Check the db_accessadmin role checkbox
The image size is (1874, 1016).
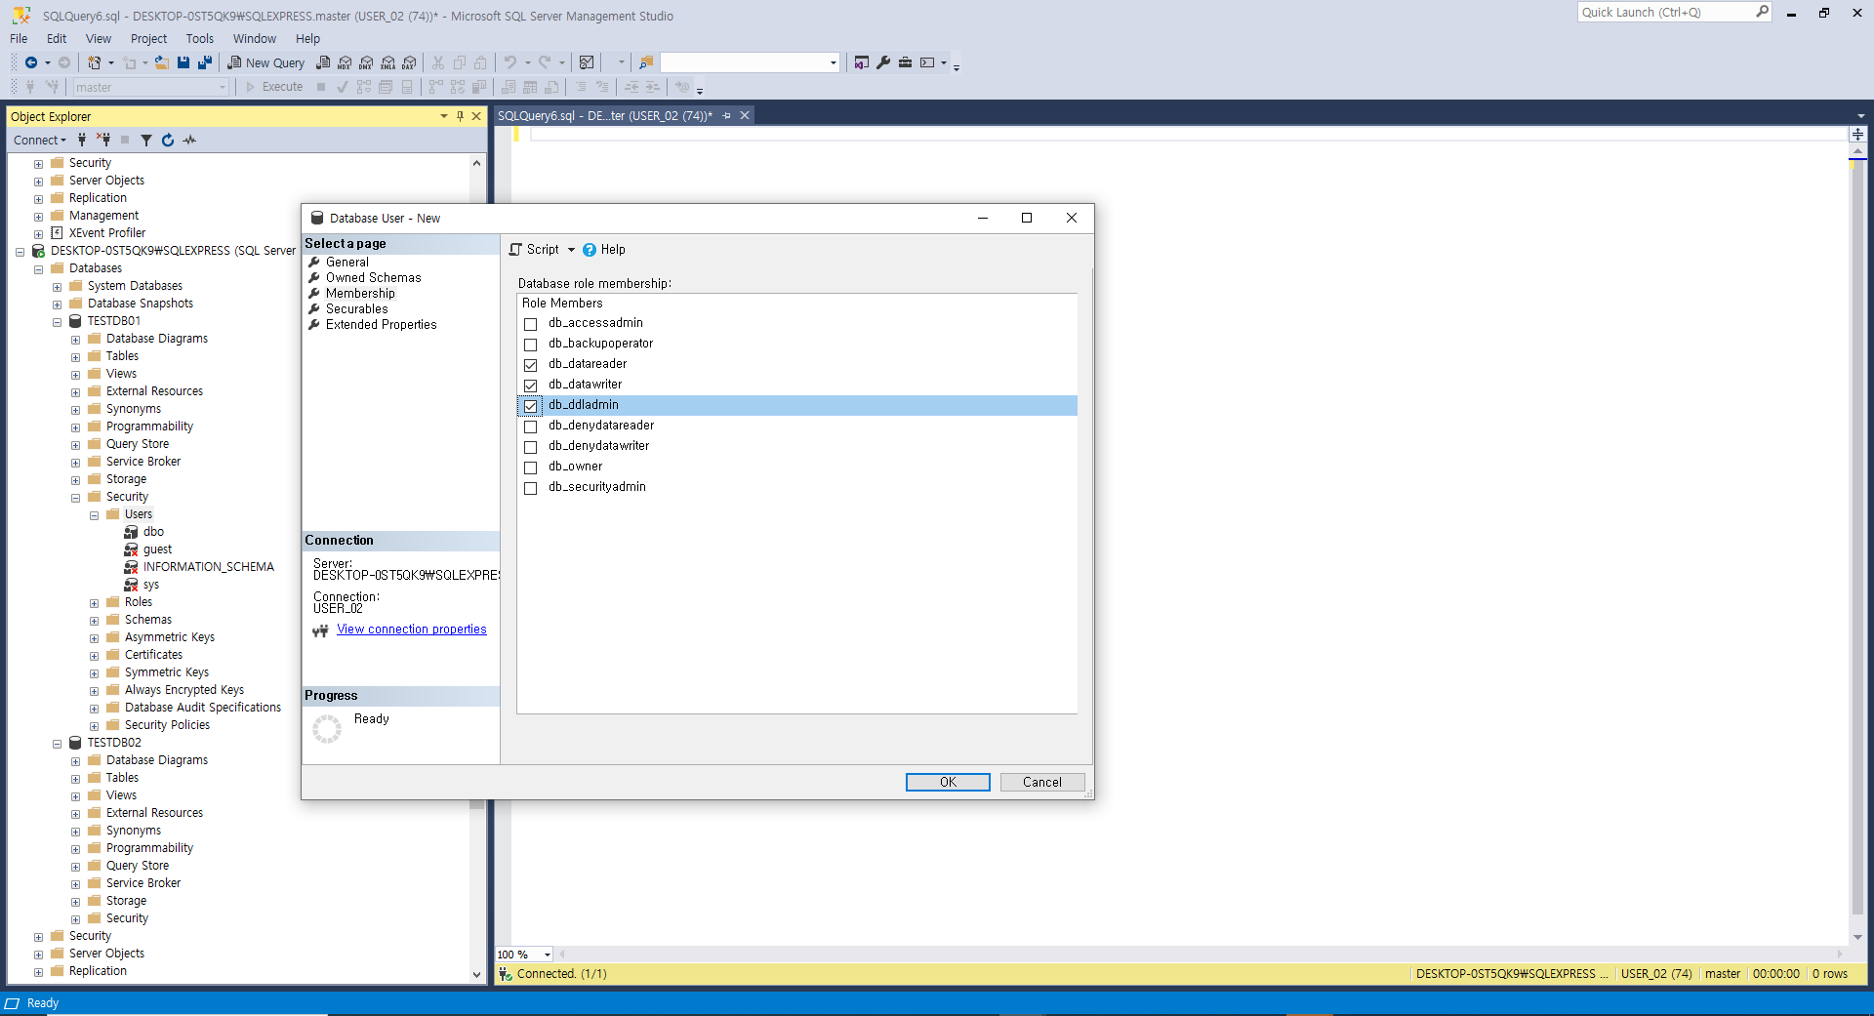[531, 324]
